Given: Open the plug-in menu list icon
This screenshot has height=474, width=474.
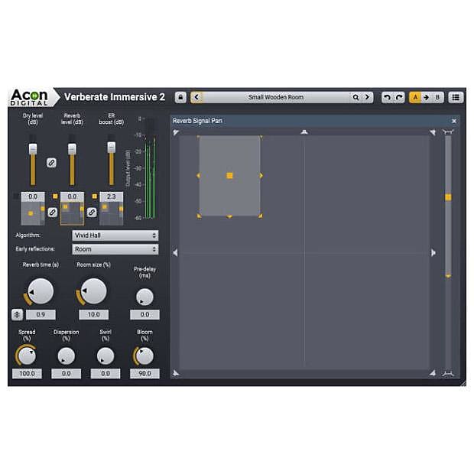Looking at the screenshot, I should click(x=456, y=97).
